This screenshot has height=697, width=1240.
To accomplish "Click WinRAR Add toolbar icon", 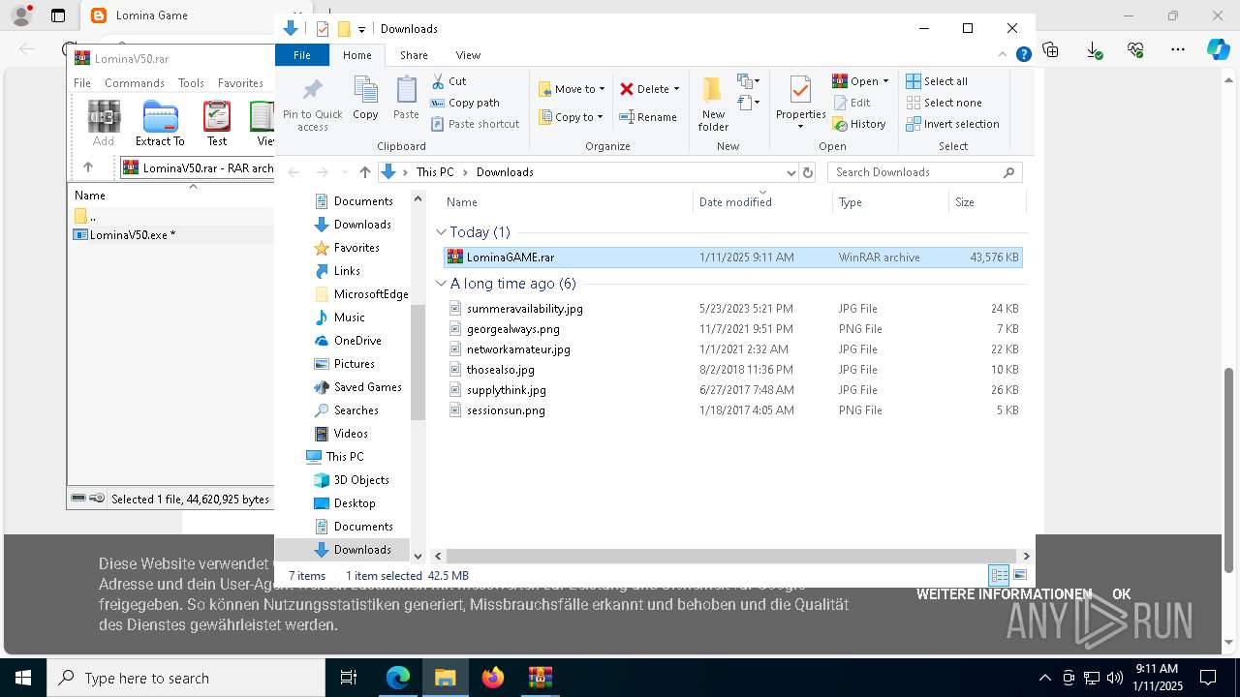I will click(104, 123).
